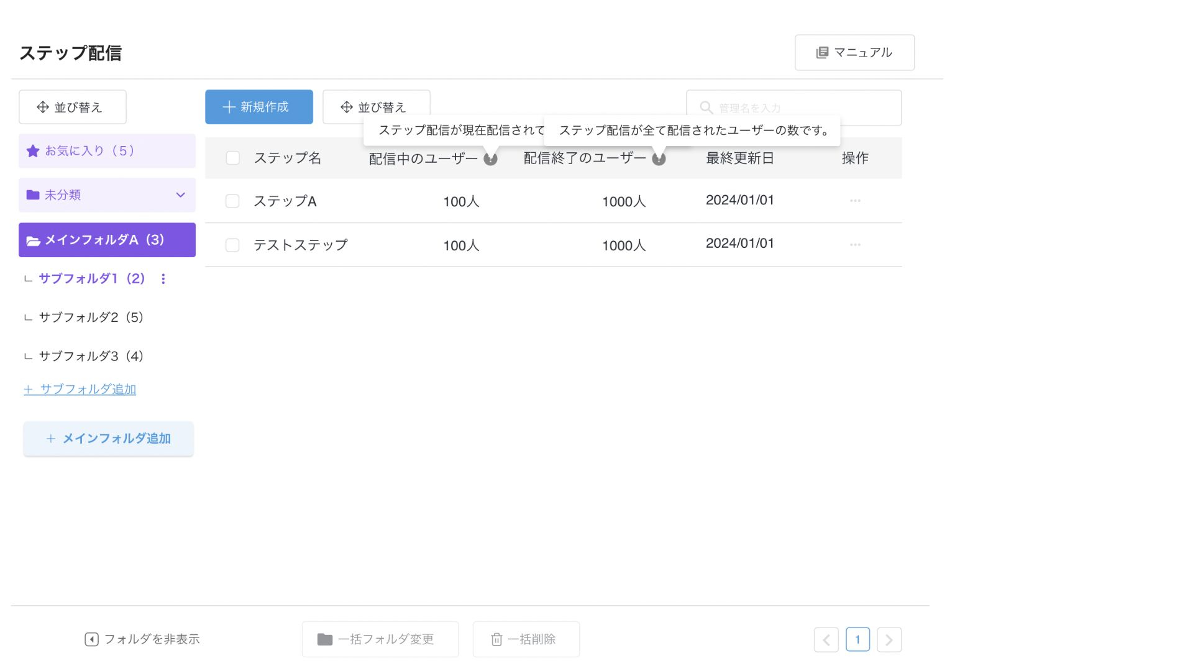Click help icon beside 配信終了のユーザー
The width and height of the screenshot is (1193, 671).
pyautogui.click(x=659, y=159)
